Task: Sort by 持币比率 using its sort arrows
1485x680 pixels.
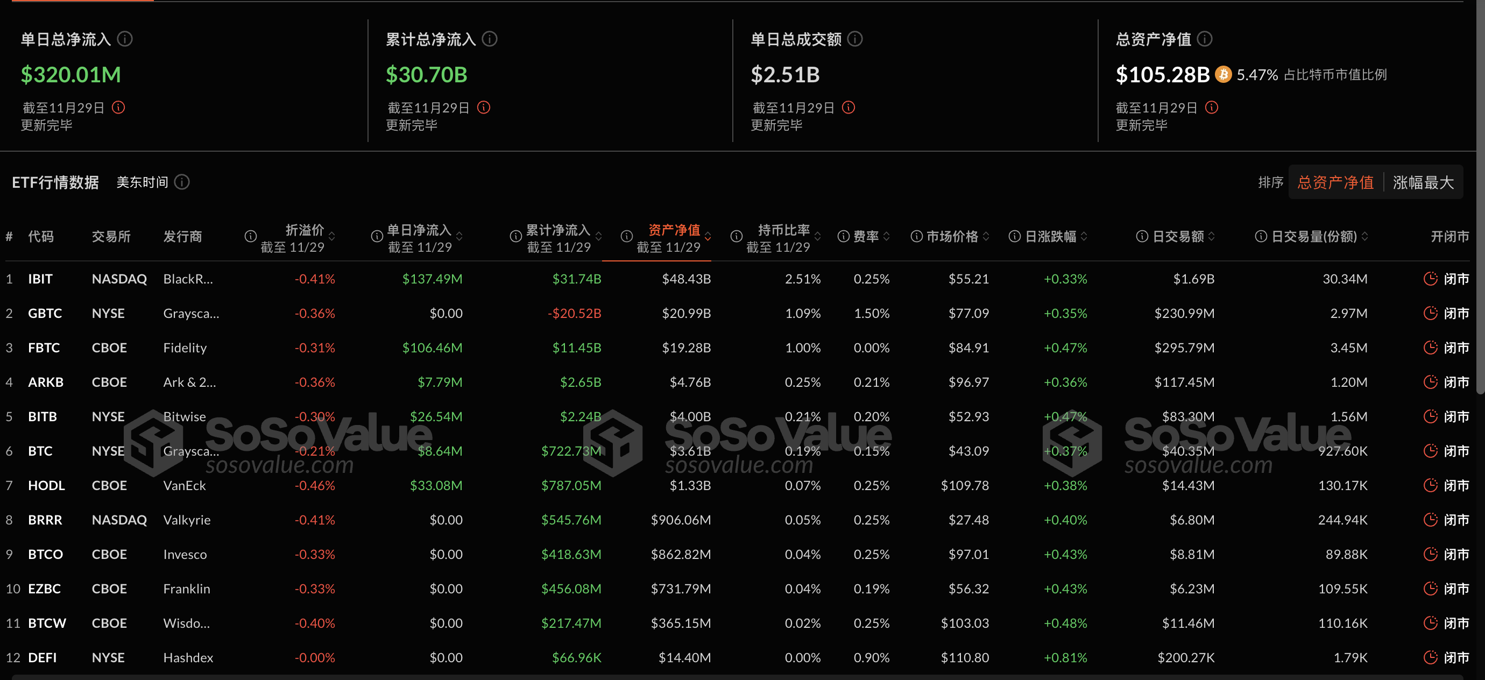Action: click(x=817, y=236)
